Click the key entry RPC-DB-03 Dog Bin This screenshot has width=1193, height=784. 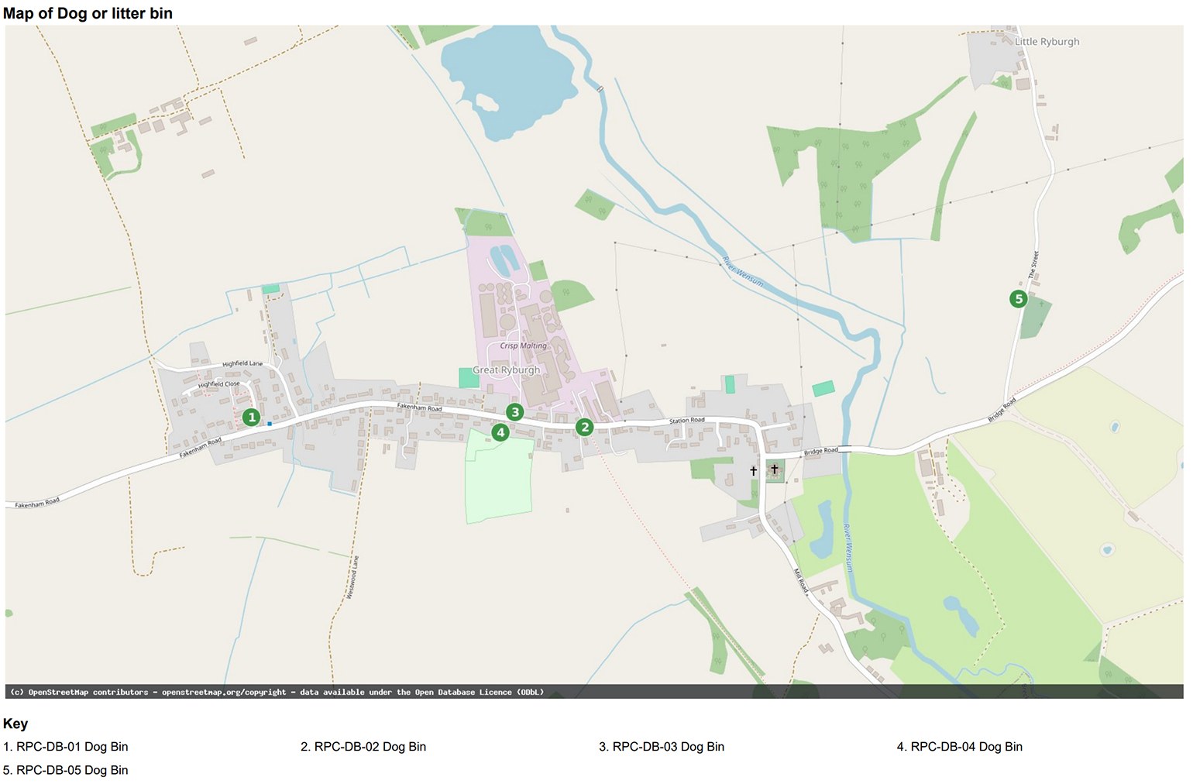(662, 747)
